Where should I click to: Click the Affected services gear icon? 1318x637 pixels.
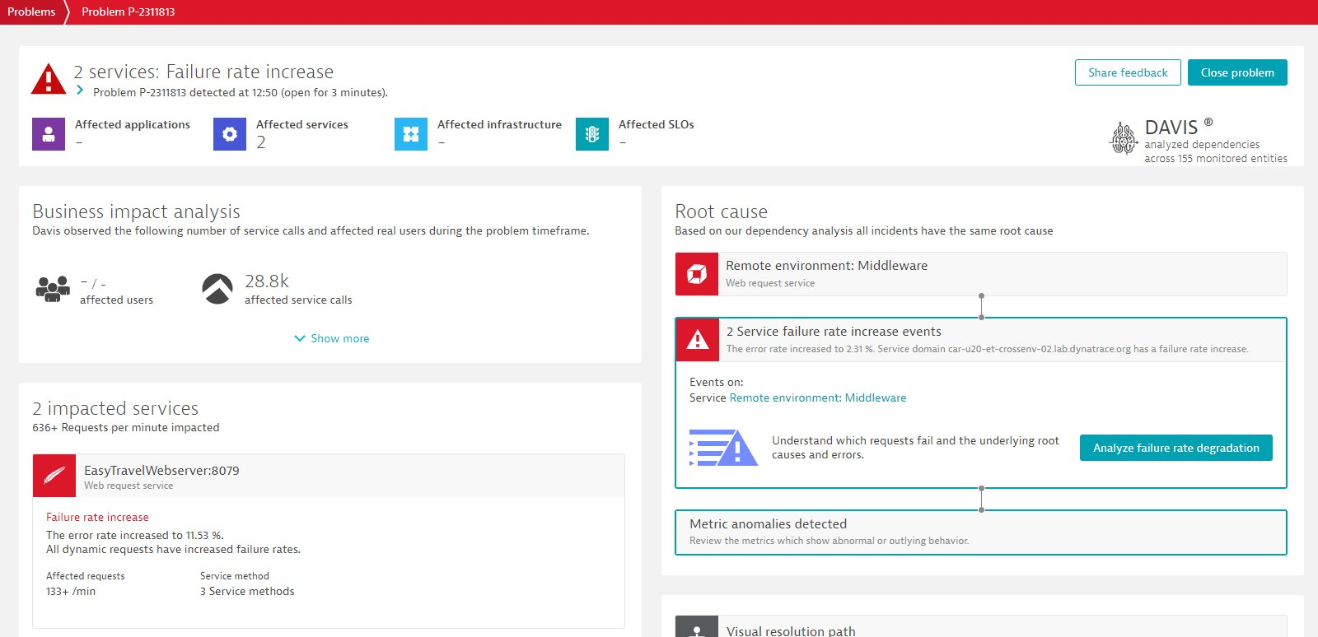tap(230, 134)
